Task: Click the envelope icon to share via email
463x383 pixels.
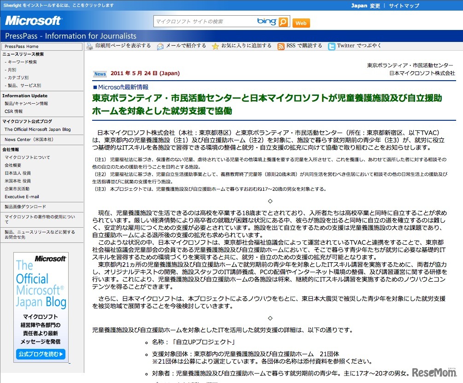Action: (x=160, y=46)
